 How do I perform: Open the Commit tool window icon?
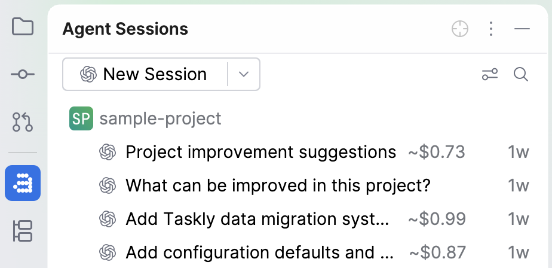pos(23,74)
